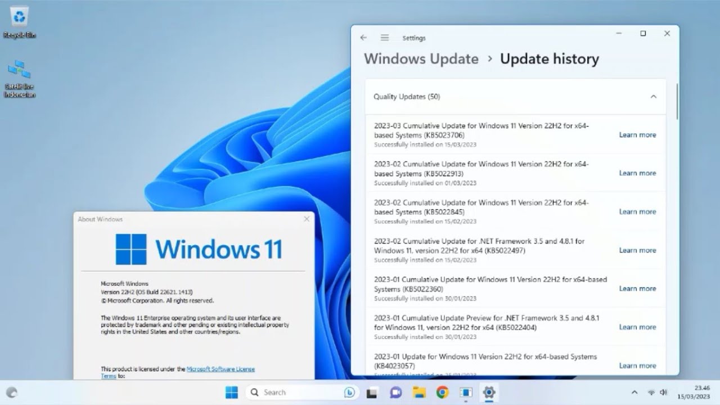Open the Recycle Bin desktop icon
Viewport: 720px width, 405px height.
tap(19, 23)
